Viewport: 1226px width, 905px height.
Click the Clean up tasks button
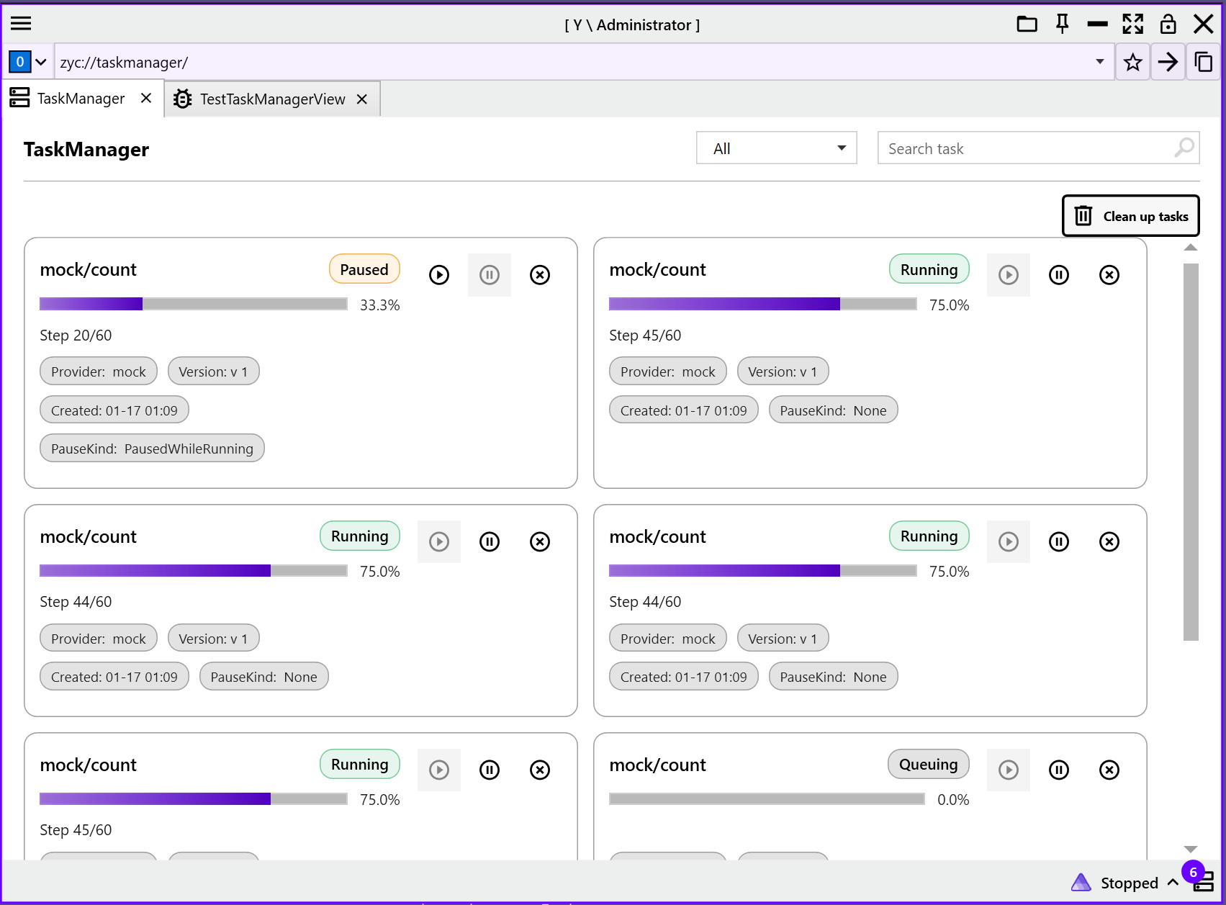[x=1130, y=215]
